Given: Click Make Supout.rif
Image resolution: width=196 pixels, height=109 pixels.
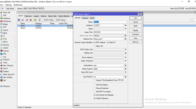Looking at the screenshot, I should [9, 75].
